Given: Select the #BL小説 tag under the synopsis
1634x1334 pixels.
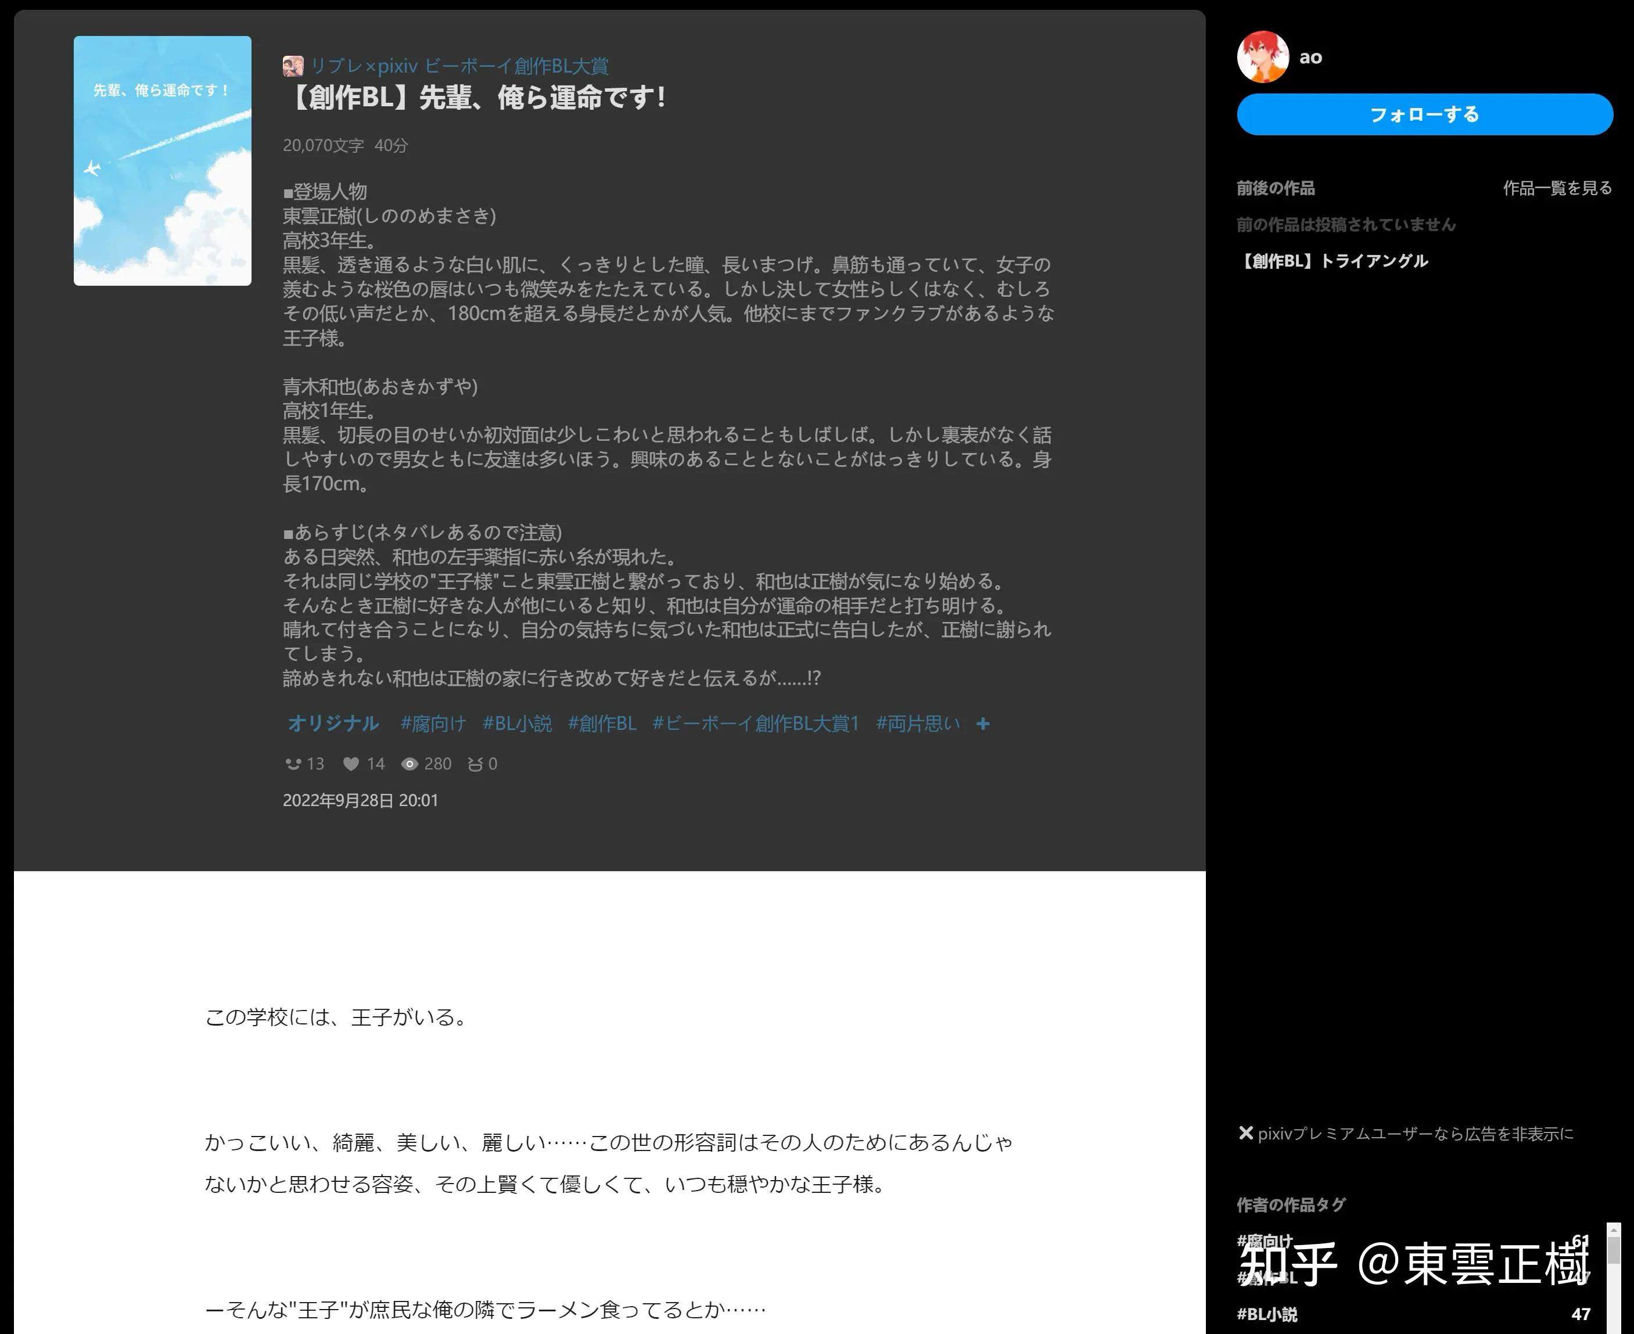Looking at the screenshot, I should click(x=517, y=724).
